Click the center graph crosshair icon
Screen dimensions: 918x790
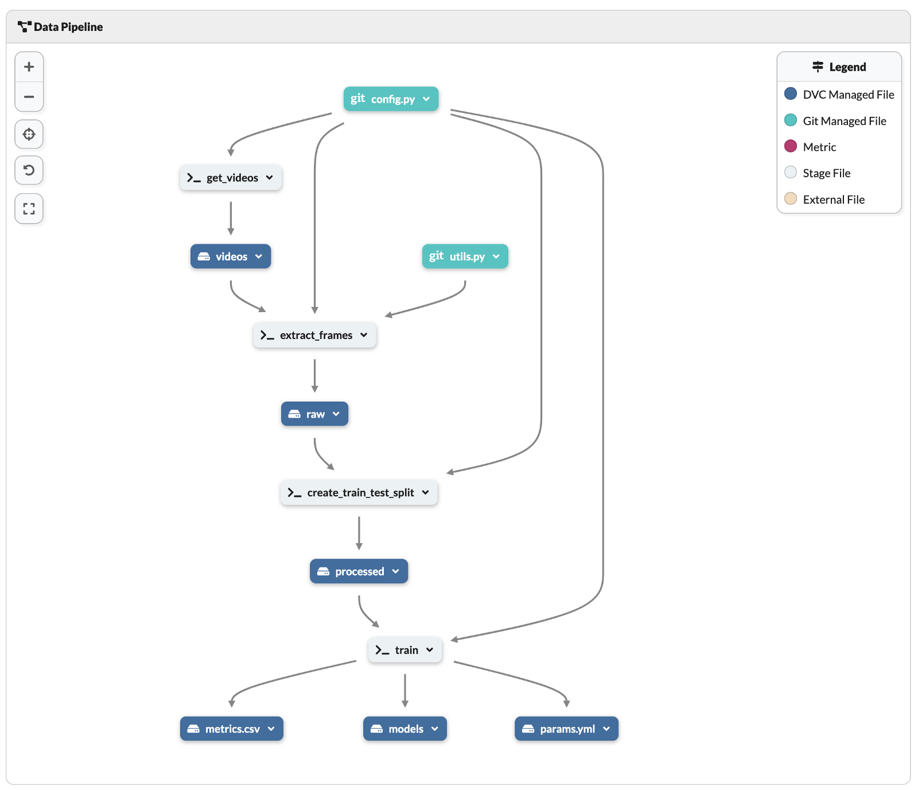29,134
